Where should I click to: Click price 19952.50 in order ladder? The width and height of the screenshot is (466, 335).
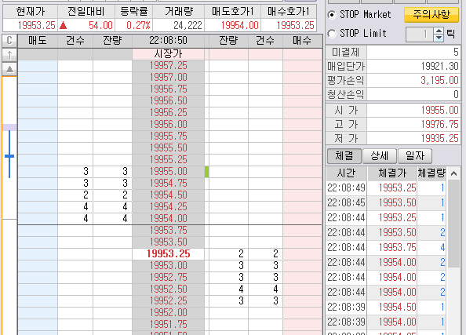(x=168, y=289)
